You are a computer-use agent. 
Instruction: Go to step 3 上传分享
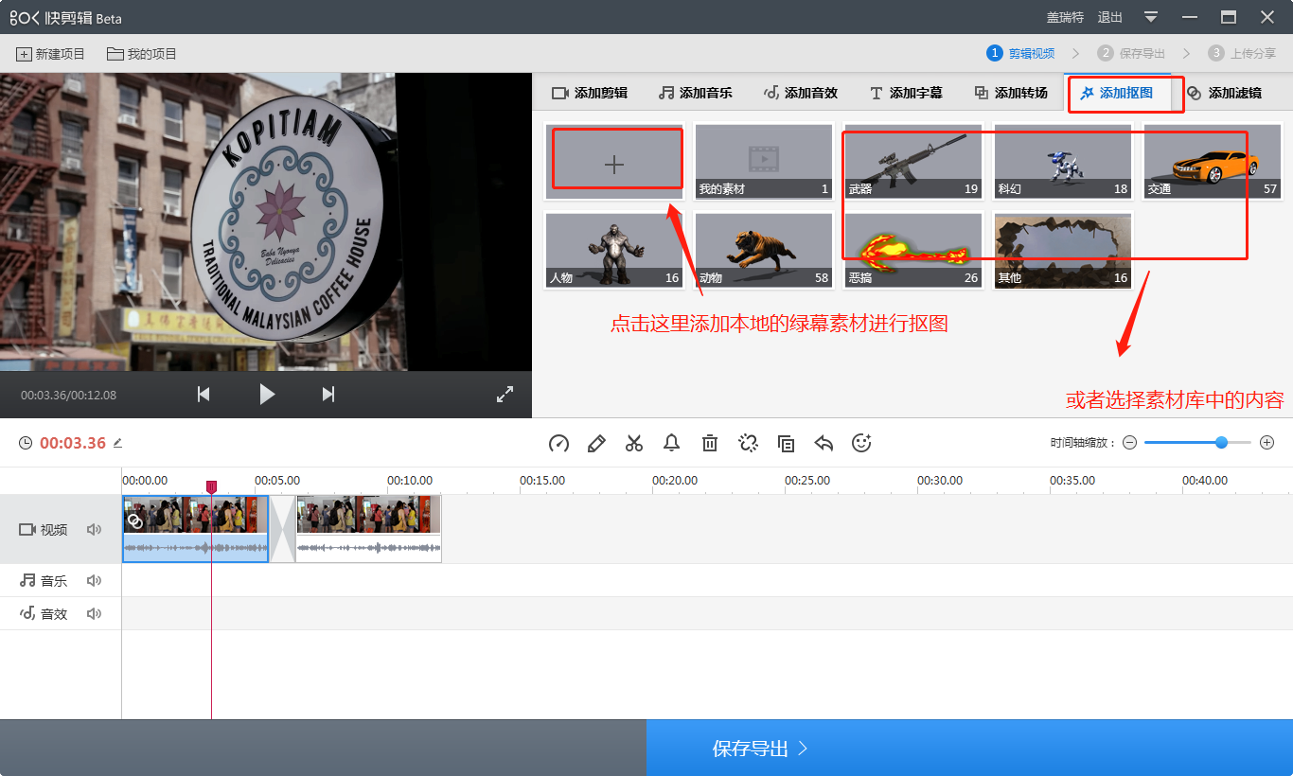(1242, 54)
